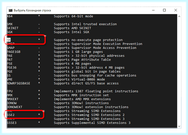Click 'Supports MMX instruction set' text
This screenshot has width=188, height=135.
(81, 95)
